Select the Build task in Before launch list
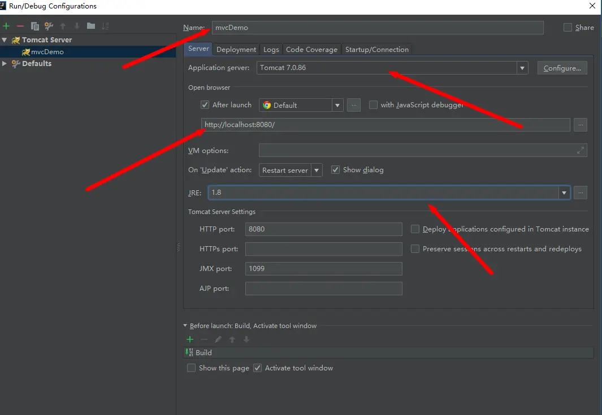Viewport: 602px width, 415px height. pyautogui.click(x=388, y=352)
